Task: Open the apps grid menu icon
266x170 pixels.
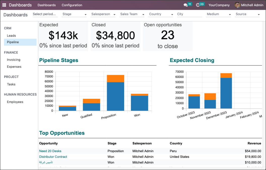Action: [4, 5]
